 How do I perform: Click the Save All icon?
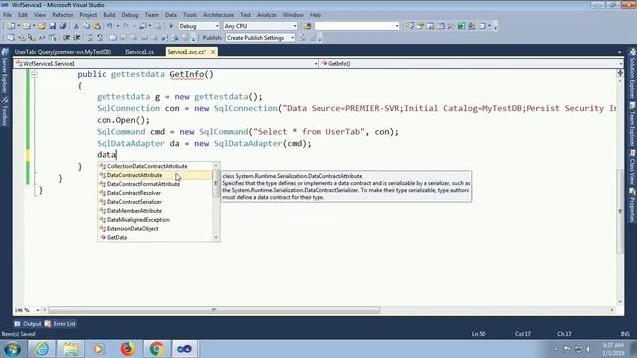(63, 26)
